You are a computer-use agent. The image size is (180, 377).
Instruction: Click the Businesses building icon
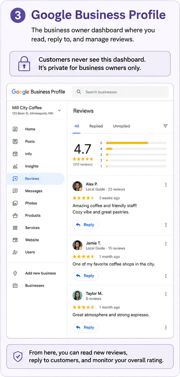pyautogui.click(x=15, y=286)
